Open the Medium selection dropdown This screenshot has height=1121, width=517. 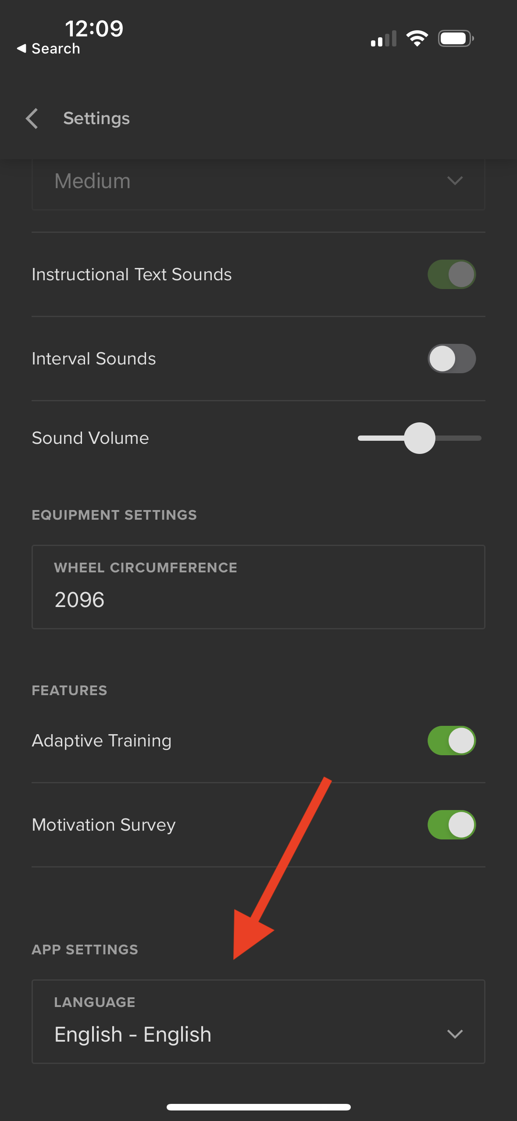pos(258,184)
